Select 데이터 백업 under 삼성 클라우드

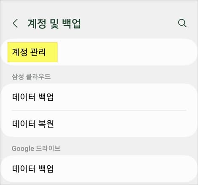(x=99, y=97)
